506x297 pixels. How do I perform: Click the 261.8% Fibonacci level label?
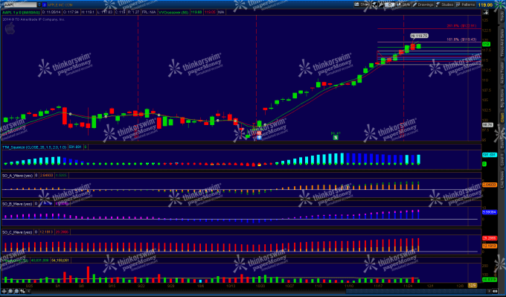[x=461, y=26]
